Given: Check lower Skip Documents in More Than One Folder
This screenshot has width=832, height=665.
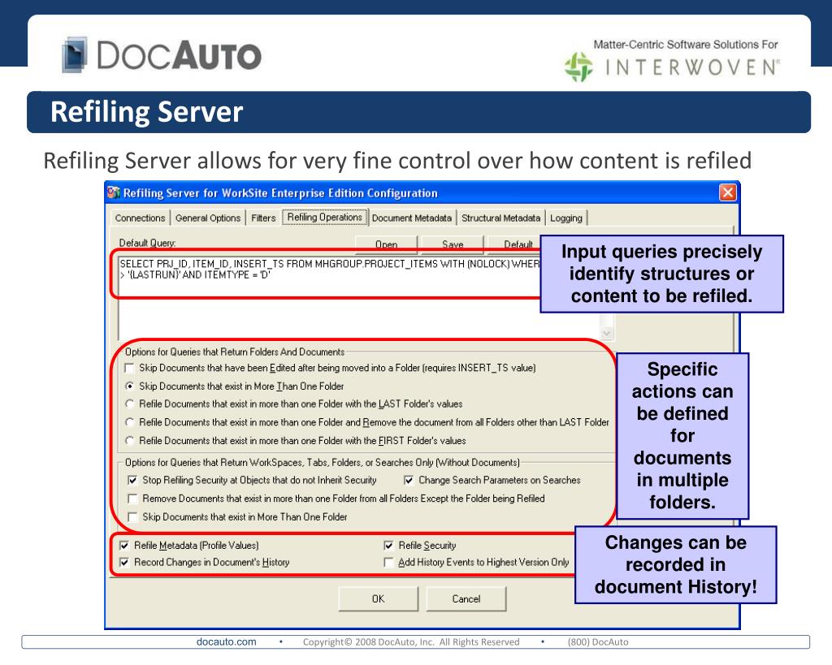Looking at the screenshot, I should [x=132, y=517].
